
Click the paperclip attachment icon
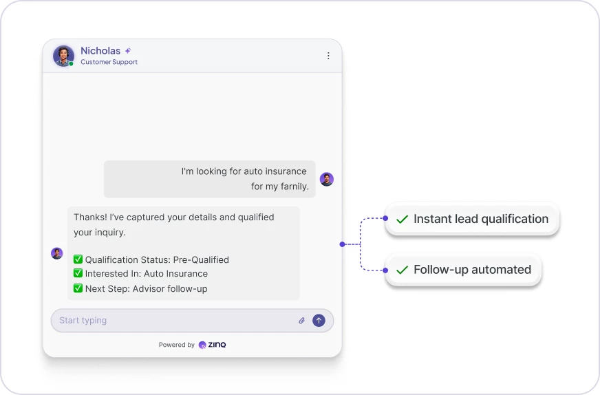[301, 321]
